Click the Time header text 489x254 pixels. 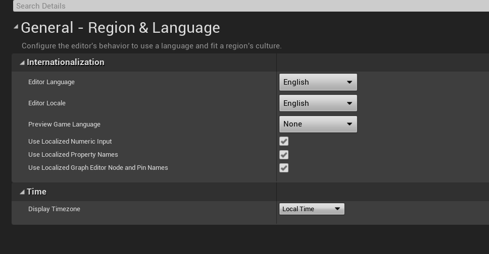pos(36,192)
